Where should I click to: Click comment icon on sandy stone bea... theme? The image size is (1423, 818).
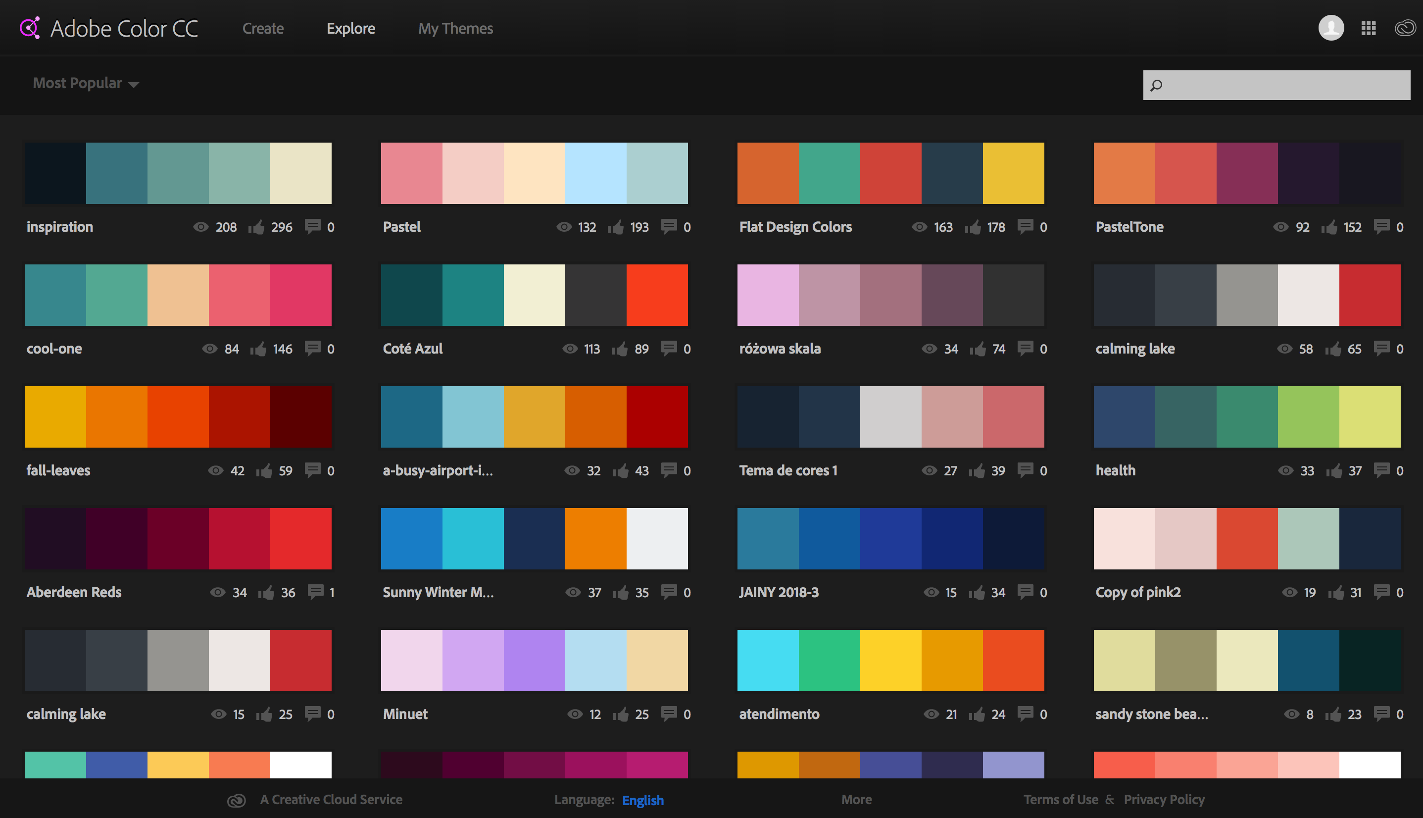pos(1381,714)
